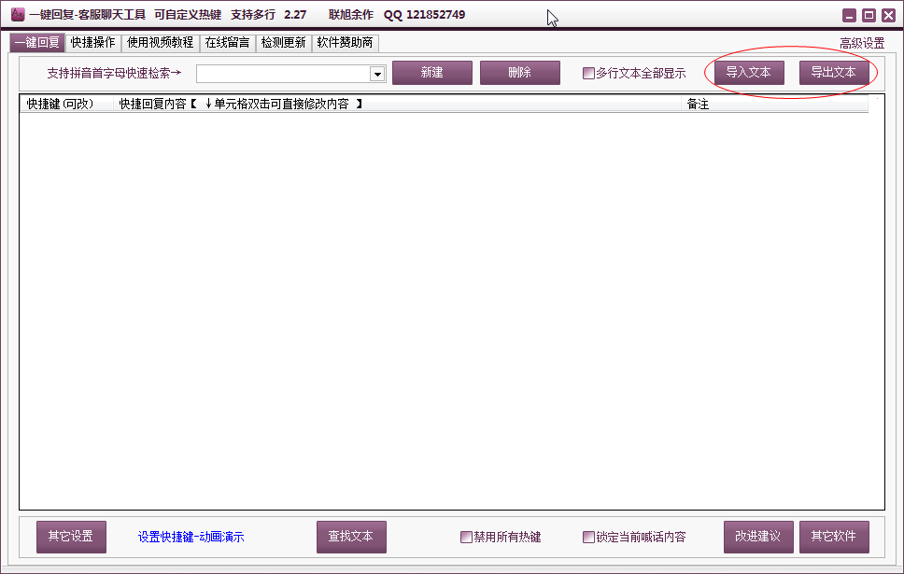Toggle 锁定当前喊话内容 checkbox
This screenshot has height=574, width=904.
coord(588,537)
